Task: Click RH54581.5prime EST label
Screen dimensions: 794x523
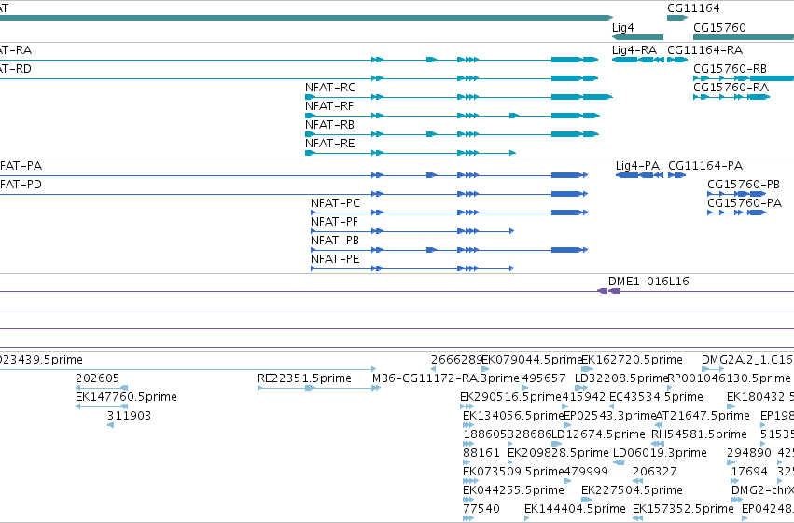Action: coord(699,434)
